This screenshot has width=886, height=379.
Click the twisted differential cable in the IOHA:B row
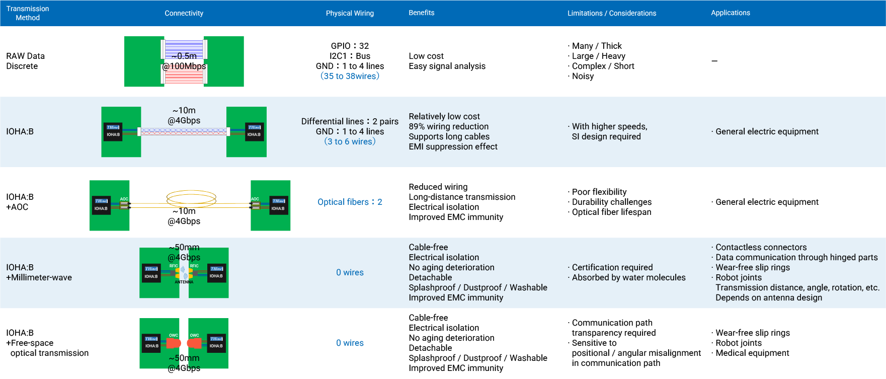coord(184,132)
